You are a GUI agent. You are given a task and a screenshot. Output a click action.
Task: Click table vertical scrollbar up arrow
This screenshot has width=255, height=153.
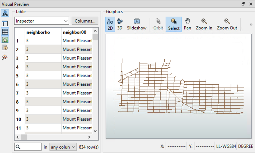pyautogui.click(x=95, y=31)
